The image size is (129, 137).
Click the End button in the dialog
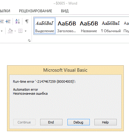[x=51, y=122]
